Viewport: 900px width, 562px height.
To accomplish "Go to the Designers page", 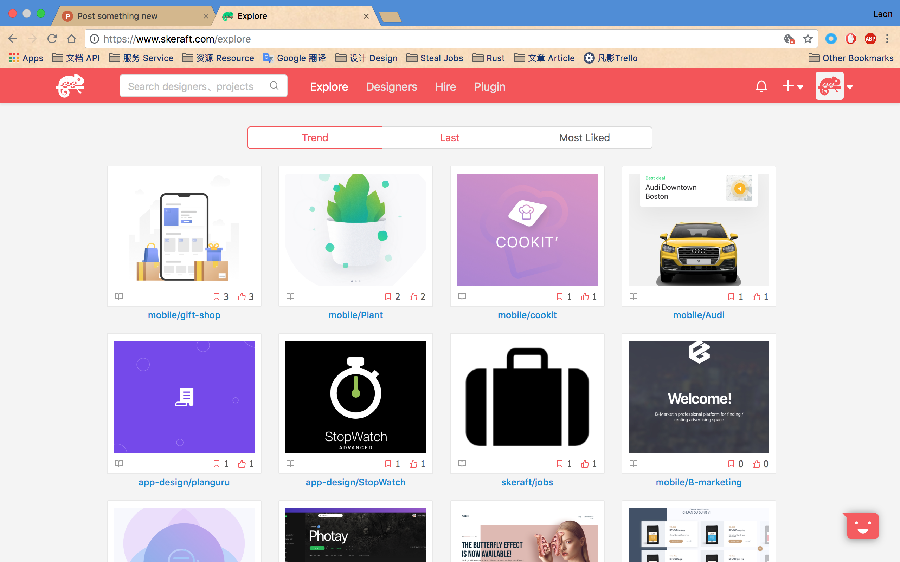I will click(x=391, y=87).
